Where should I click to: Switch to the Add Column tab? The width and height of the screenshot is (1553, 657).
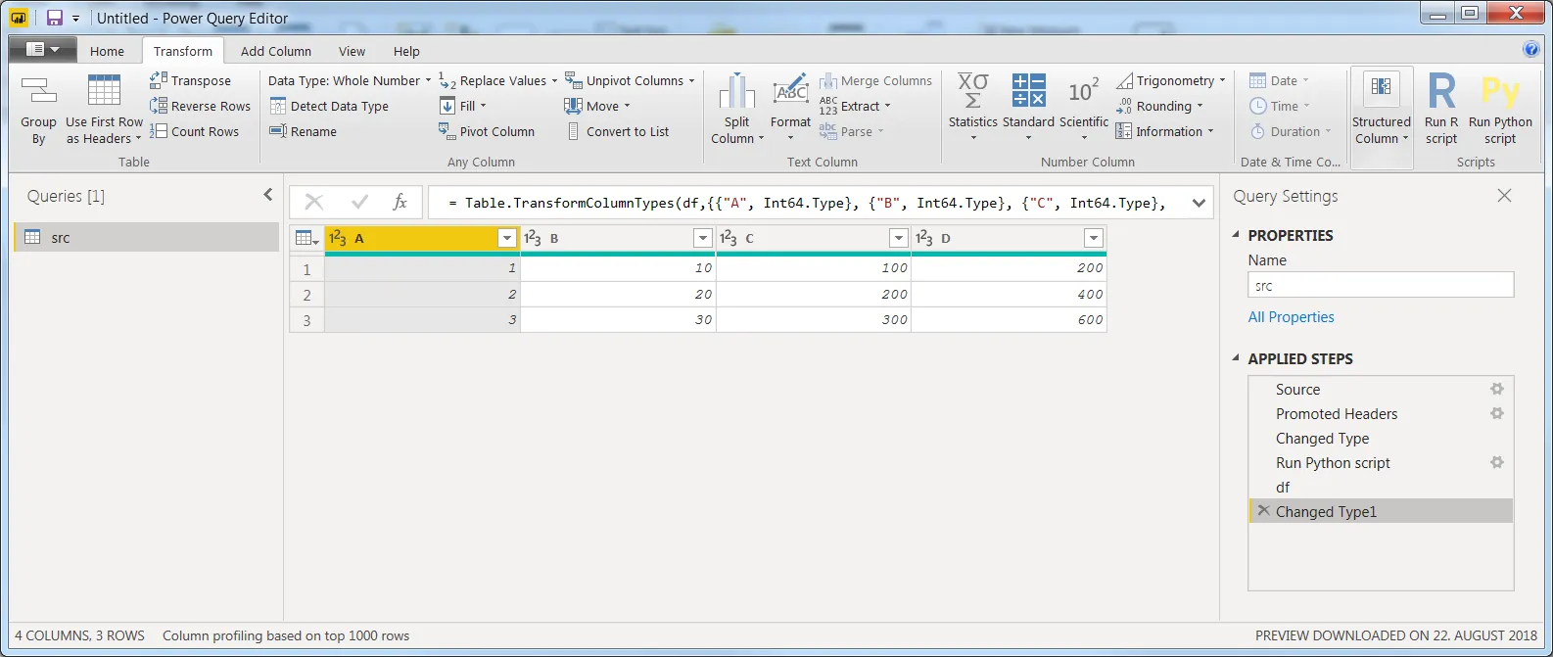pyautogui.click(x=276, y=51)
